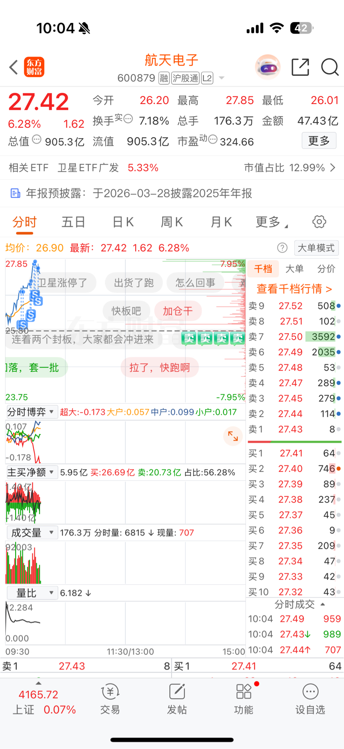Collapse the 分时成交 section arrow

click(x=323, y=605)
